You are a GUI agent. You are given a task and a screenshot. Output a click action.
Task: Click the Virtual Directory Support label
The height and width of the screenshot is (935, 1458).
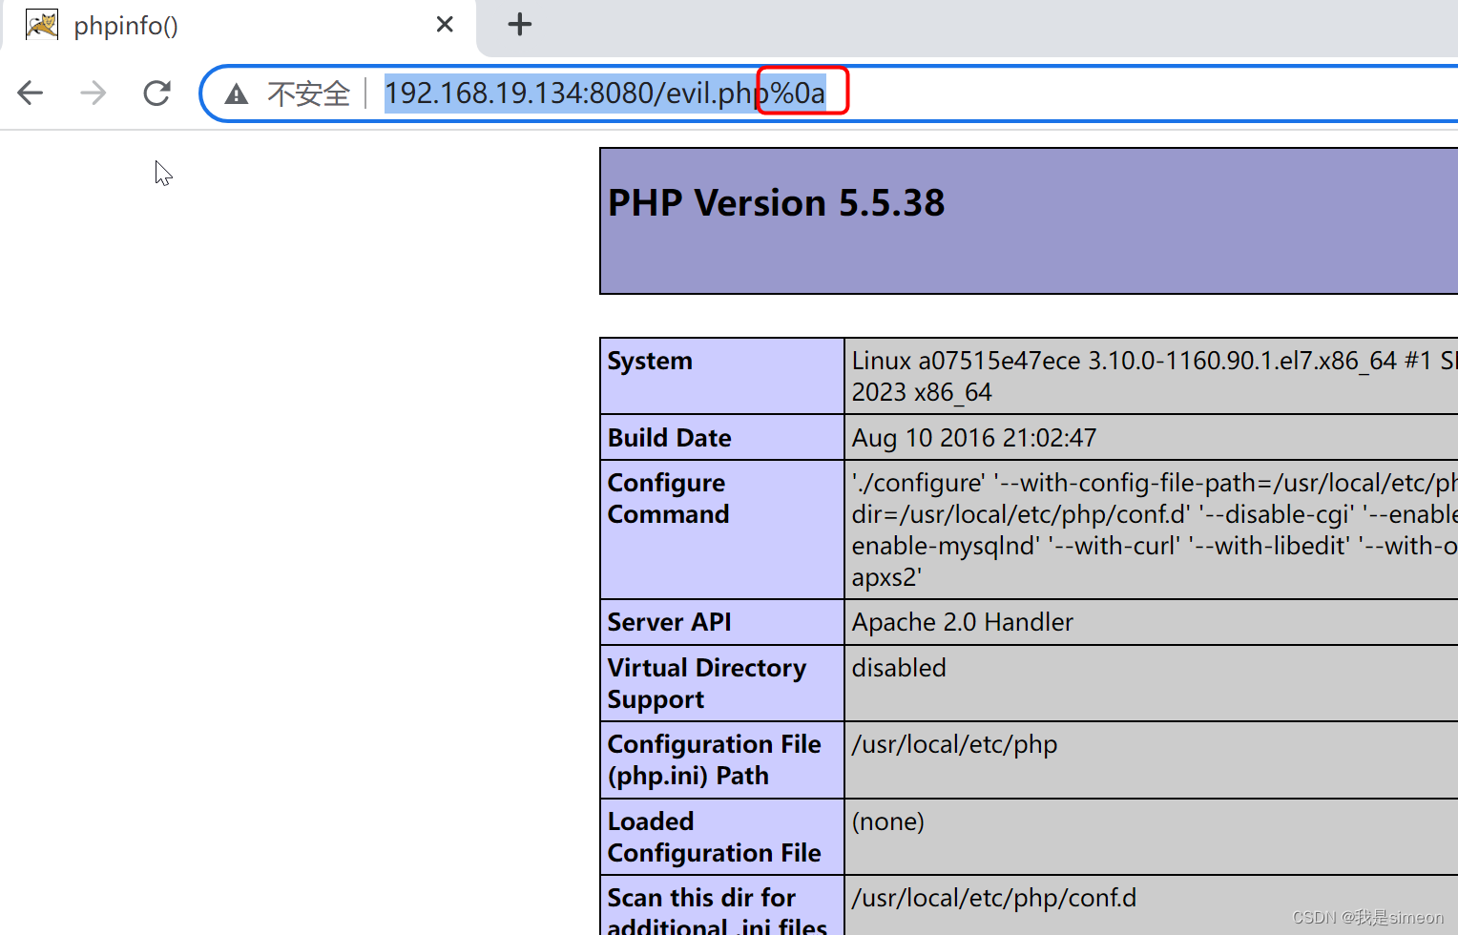pos(706,683)
